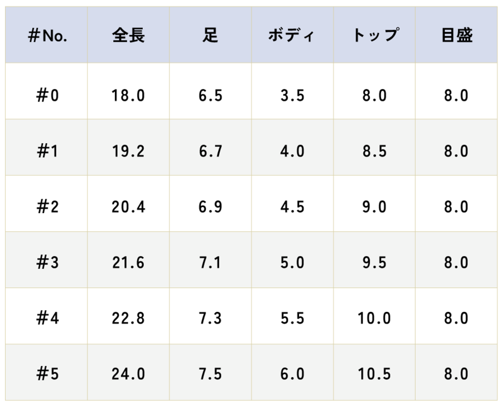
Task: Click the 足 value 7.3
Action: [x=210, y=319]
